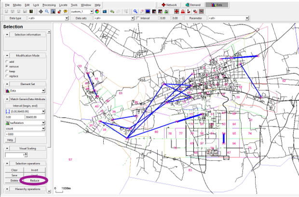Click the undo arrow icon
Screen dimensions: 299x197
pos(112,11)
